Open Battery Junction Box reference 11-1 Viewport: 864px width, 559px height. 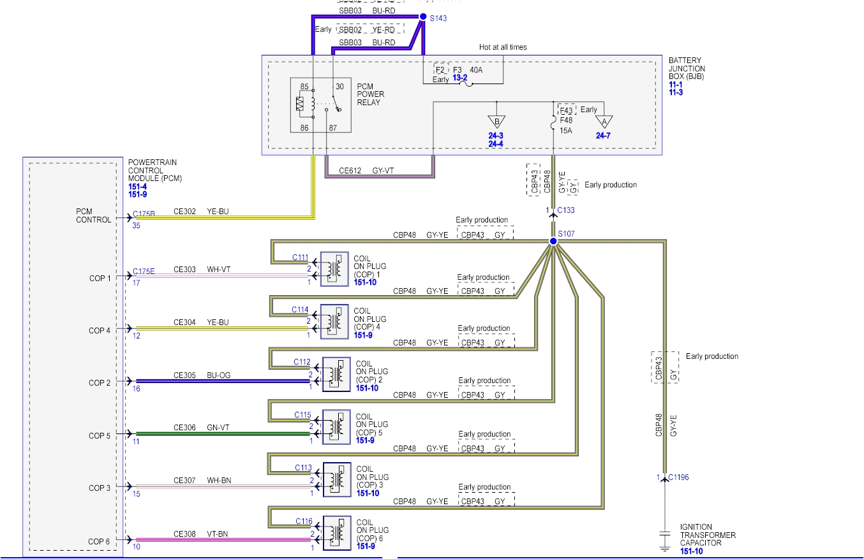674,83
